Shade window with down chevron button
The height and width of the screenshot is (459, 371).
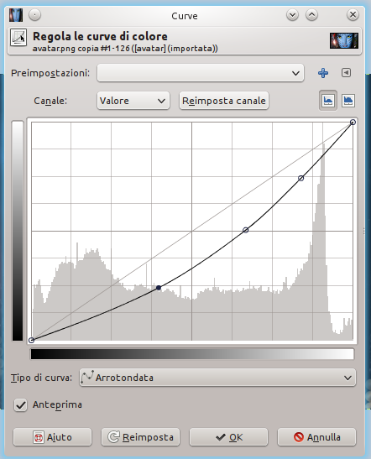(x=292, y=15)
